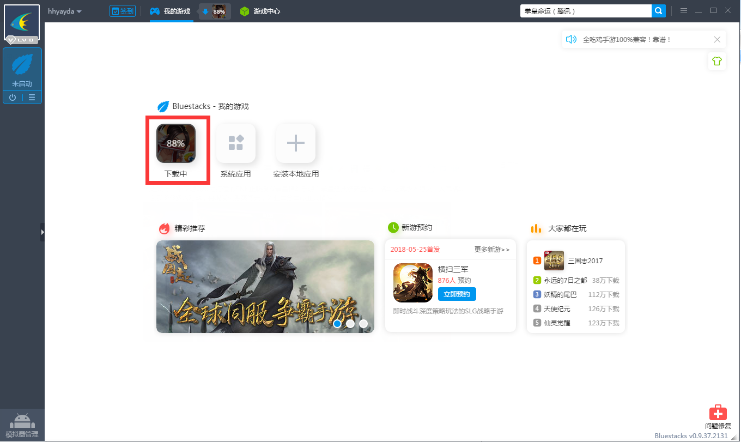The height and width of the screenshot is (442, 741).
Task: Expand the left sidebar arrow handle
Action: pyautogui.click(x=42, y=232)
